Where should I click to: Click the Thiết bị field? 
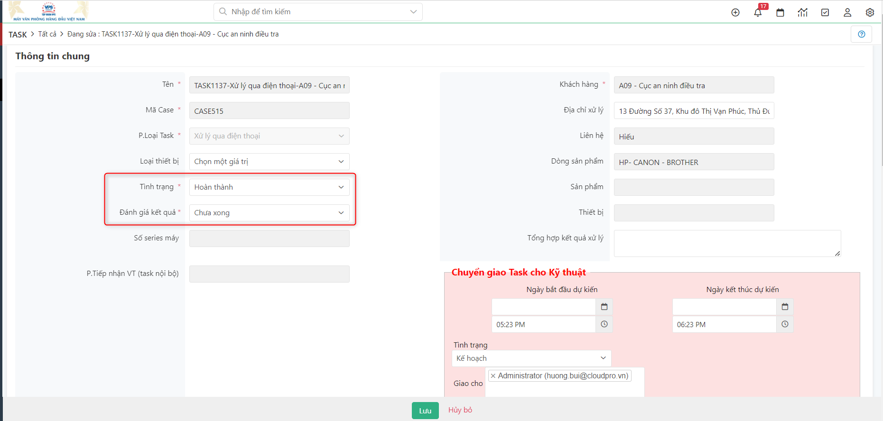pos(694,213)
